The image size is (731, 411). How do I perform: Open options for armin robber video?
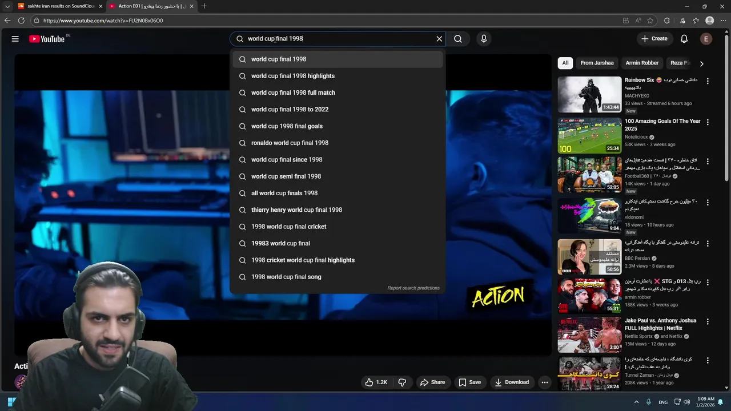point(708,283)
